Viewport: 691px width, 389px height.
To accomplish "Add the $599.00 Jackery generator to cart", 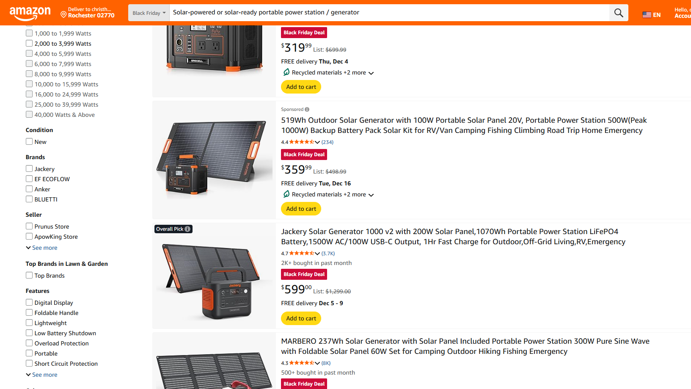I will click(x=301, y=318).
